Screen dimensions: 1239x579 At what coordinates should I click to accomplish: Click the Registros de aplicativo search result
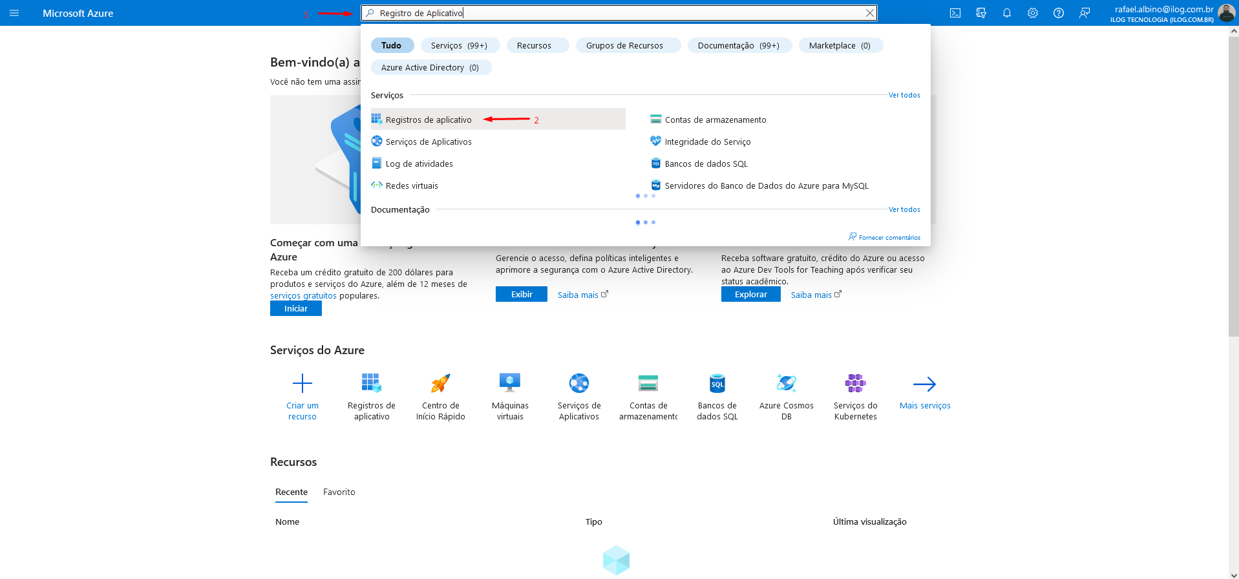[498, 120]
